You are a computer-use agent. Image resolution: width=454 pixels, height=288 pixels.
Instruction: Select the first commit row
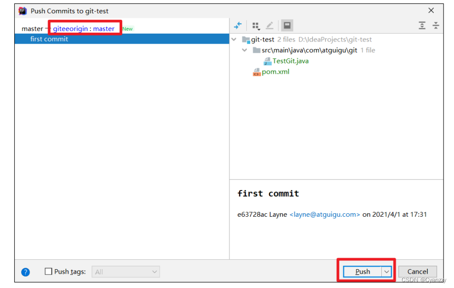point(122,39)
